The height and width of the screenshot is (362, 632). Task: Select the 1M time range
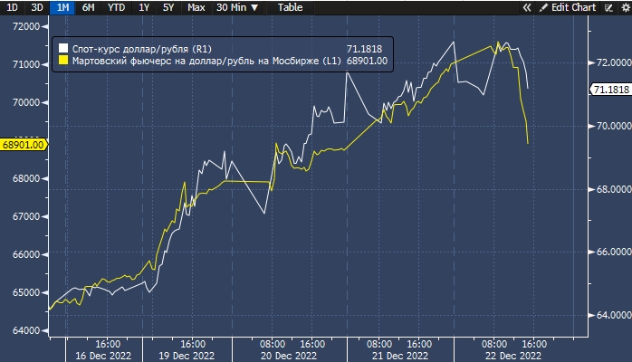[x=62, y=7]
